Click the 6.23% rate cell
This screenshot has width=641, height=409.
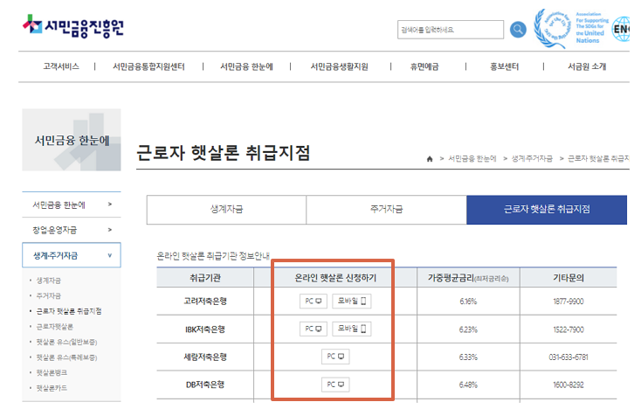[468, 329]
